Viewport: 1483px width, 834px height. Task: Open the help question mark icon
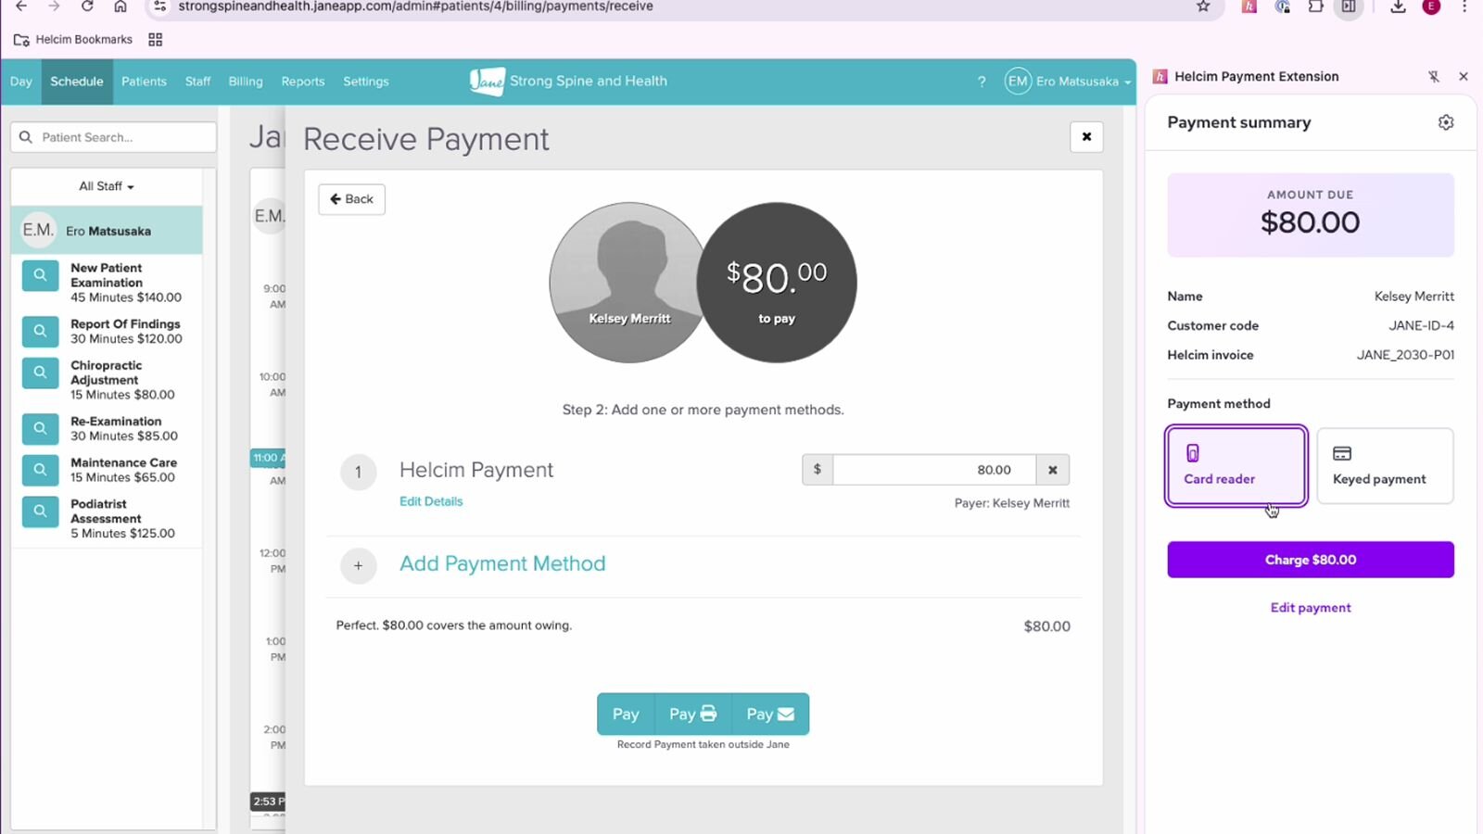pyautogui.click(x=982, y=82)
